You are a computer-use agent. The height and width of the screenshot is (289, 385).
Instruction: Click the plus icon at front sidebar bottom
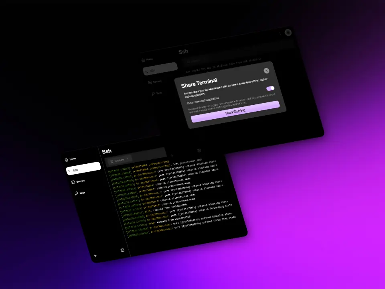(95, 255)
